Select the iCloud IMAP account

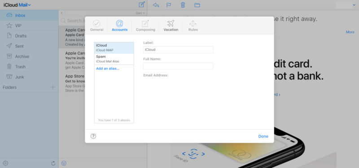[114, 48]
